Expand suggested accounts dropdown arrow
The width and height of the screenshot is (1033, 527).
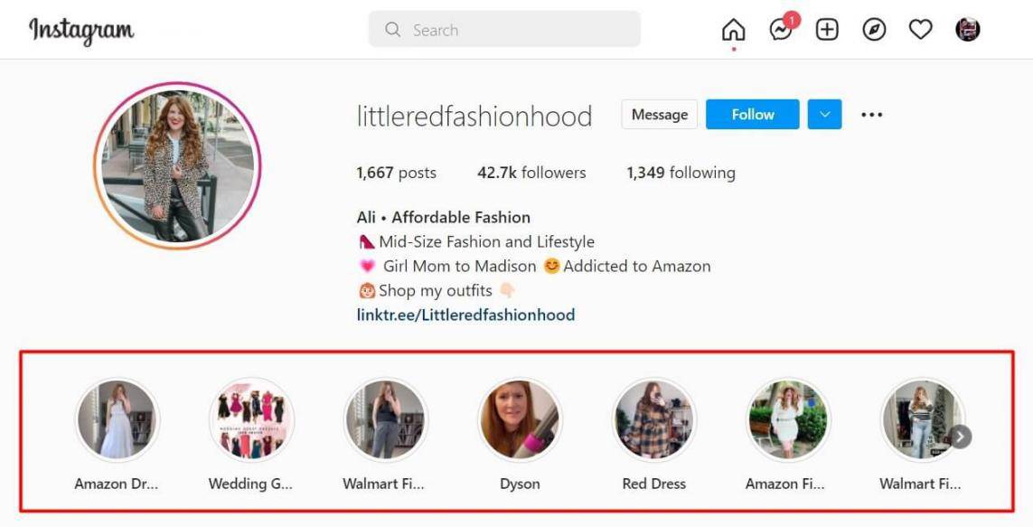[x=824, y=115]
